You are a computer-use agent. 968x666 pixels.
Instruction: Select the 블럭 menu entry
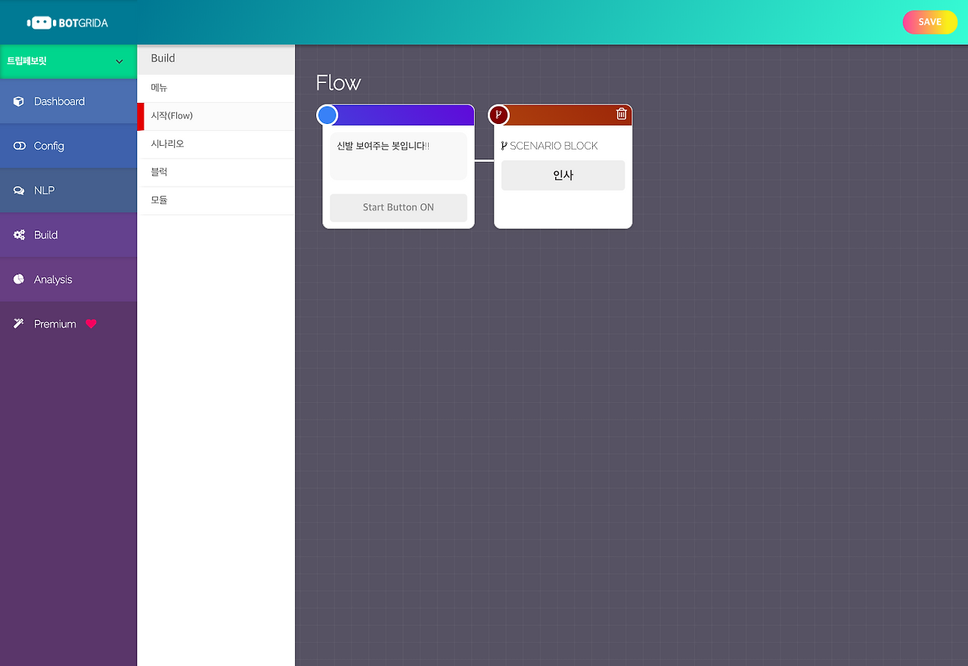point(160,172)
